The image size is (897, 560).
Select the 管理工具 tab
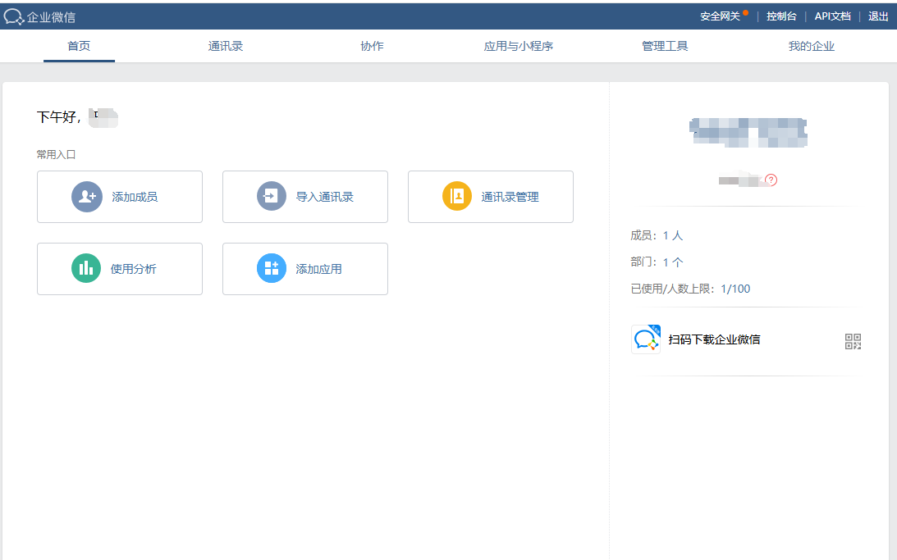665,46
